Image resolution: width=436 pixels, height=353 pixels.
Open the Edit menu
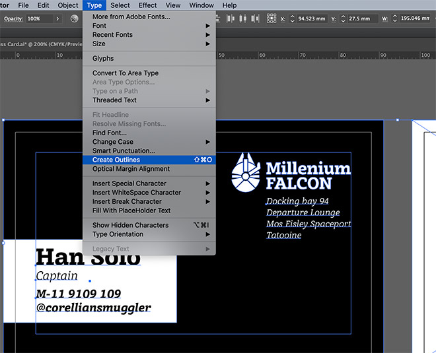43,5
